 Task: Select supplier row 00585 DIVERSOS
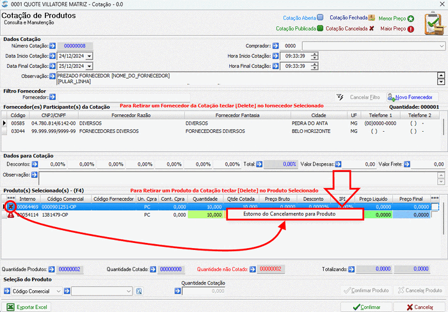(x=220, y=123)
